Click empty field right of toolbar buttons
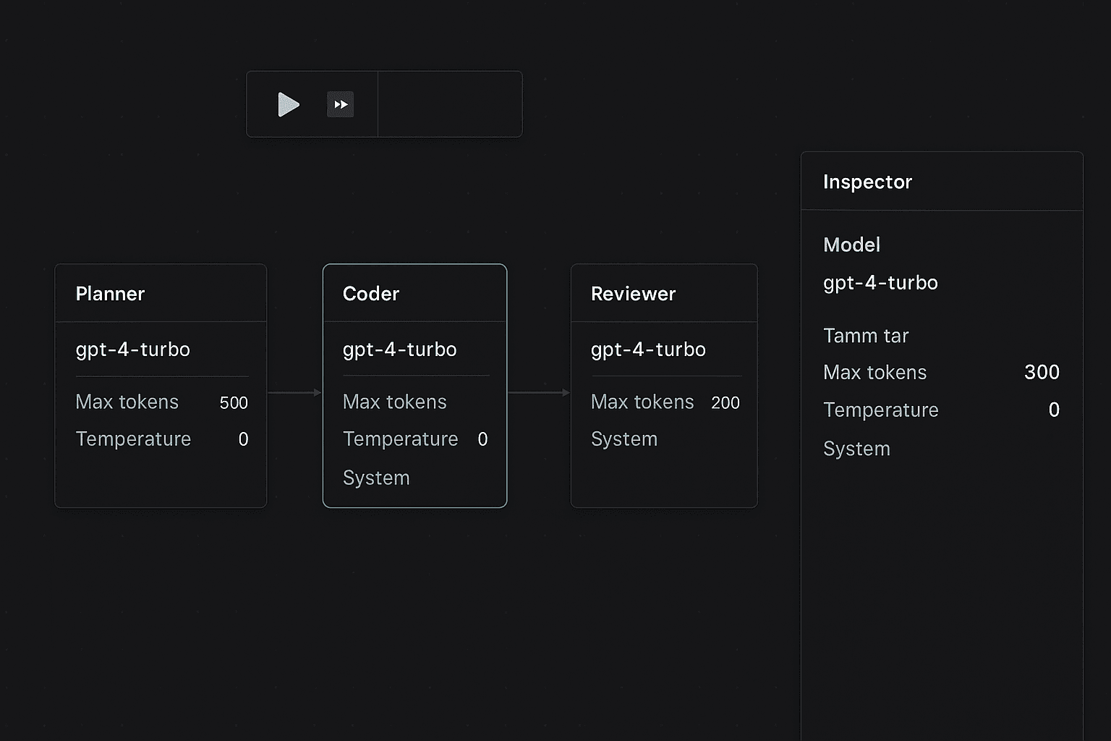Image resolution: width=1111 pixels, height=741 pixels. click(x=450, y=104)
